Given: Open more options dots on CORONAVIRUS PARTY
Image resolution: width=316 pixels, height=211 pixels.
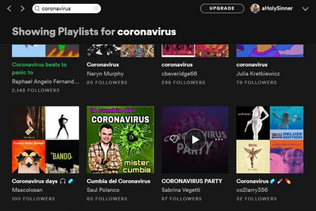Looking at the screenshot, I should [x=219, y=140].
